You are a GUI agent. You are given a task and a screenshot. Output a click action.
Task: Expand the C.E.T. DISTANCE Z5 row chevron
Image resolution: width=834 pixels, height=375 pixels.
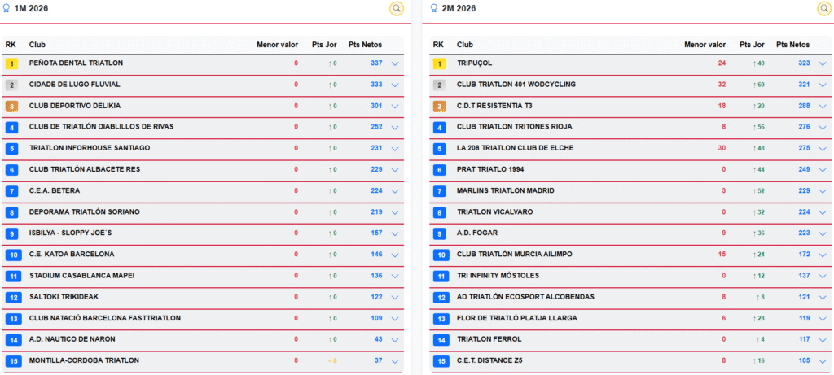[x=823, y=361]
